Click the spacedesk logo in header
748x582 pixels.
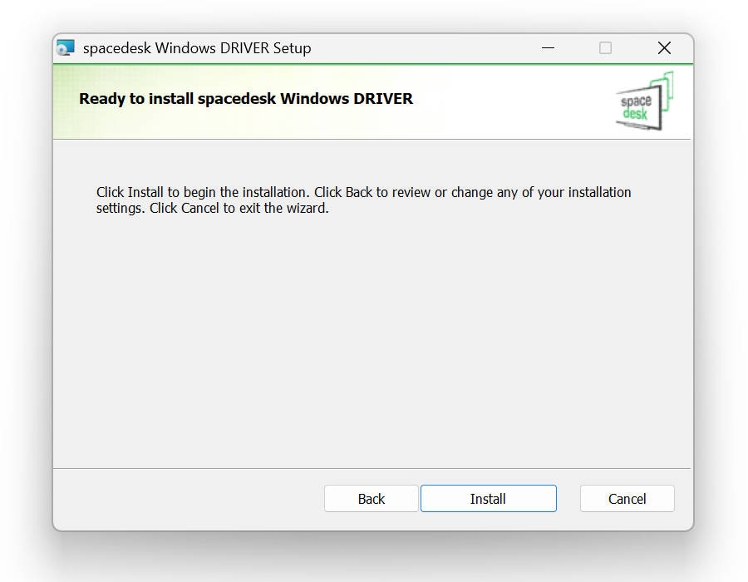coord(644,101)
